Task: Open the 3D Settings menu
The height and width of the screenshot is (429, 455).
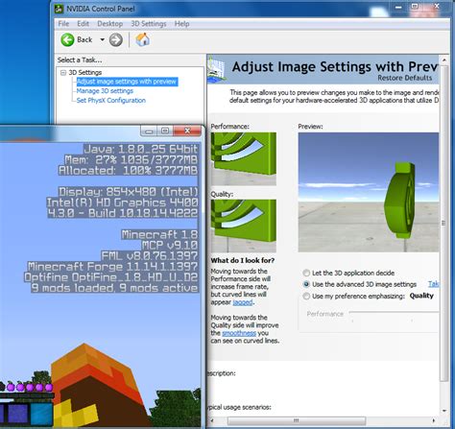Action: pyautogui.click(x=149, y=24)
